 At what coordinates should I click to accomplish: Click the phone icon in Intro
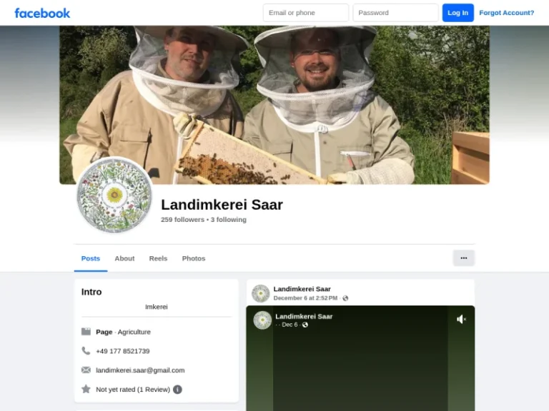(x=86, y=350)
